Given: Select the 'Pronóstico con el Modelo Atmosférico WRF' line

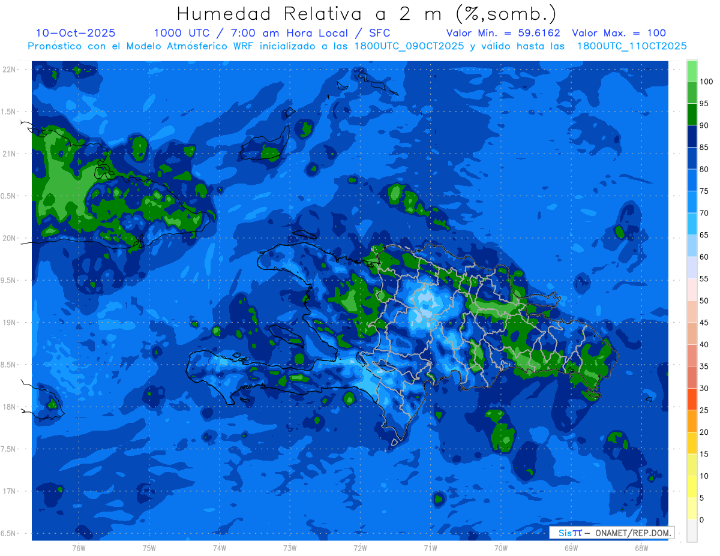Looking at the screenshot, I should [142, 46].
